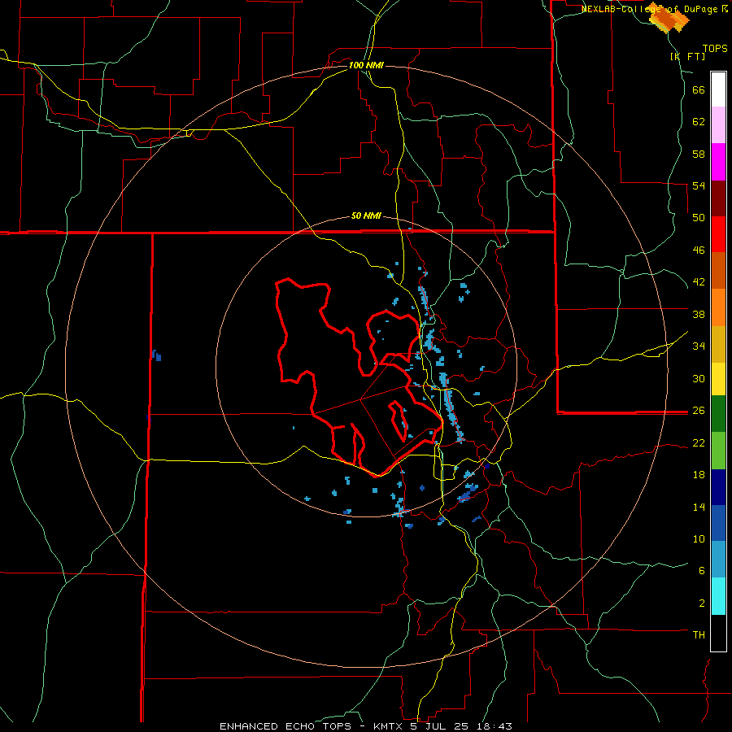Click the 38 scale value
732x732 pixels.
click(x=699, y=314)
